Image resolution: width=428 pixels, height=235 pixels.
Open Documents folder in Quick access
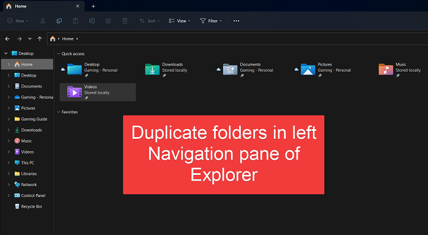tap(253, 70)
